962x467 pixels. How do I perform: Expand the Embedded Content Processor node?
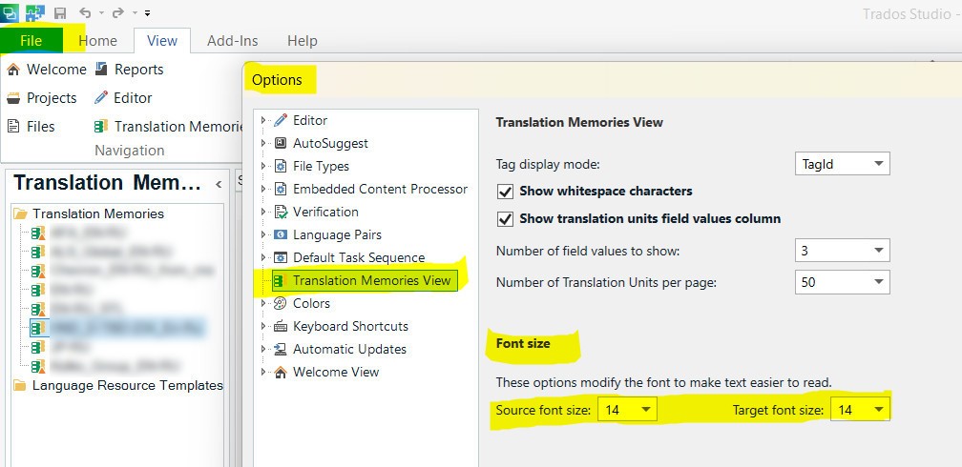263,189
